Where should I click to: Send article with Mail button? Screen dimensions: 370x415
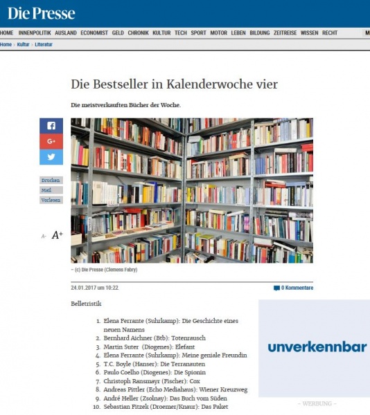point(51,190)
